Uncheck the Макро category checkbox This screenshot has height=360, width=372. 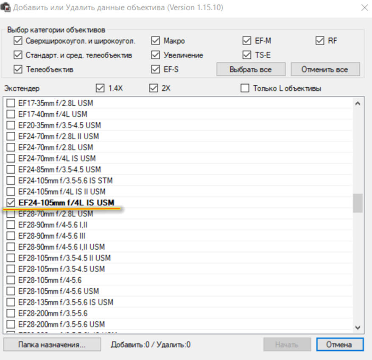click(x=155, y=41)
